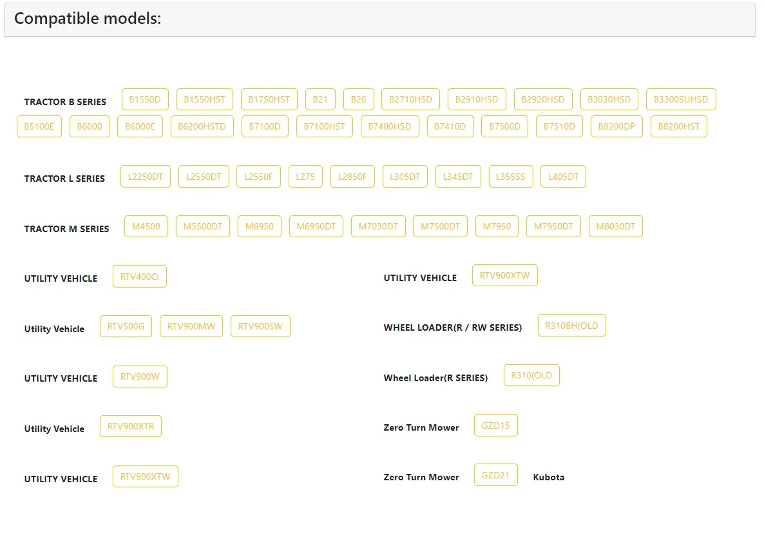Click the L2250DT model tag

146,177
